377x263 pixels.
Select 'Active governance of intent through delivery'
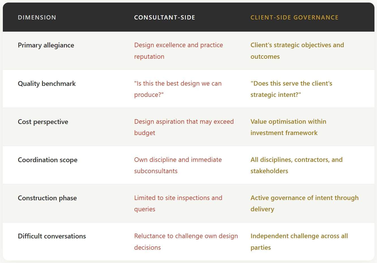[x=305, y=203]
